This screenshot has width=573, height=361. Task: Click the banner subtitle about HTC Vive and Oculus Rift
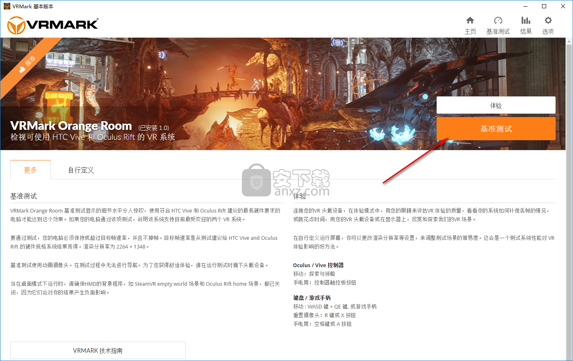click(x=93, y=137)
